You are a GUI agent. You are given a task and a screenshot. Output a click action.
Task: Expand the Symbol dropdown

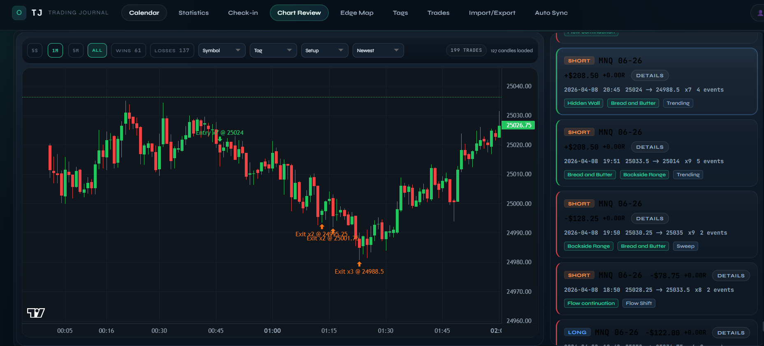tap(221, 51)
